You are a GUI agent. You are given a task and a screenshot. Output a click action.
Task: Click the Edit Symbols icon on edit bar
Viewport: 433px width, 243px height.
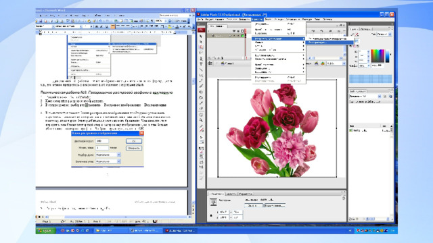click(x=323, y=63)
